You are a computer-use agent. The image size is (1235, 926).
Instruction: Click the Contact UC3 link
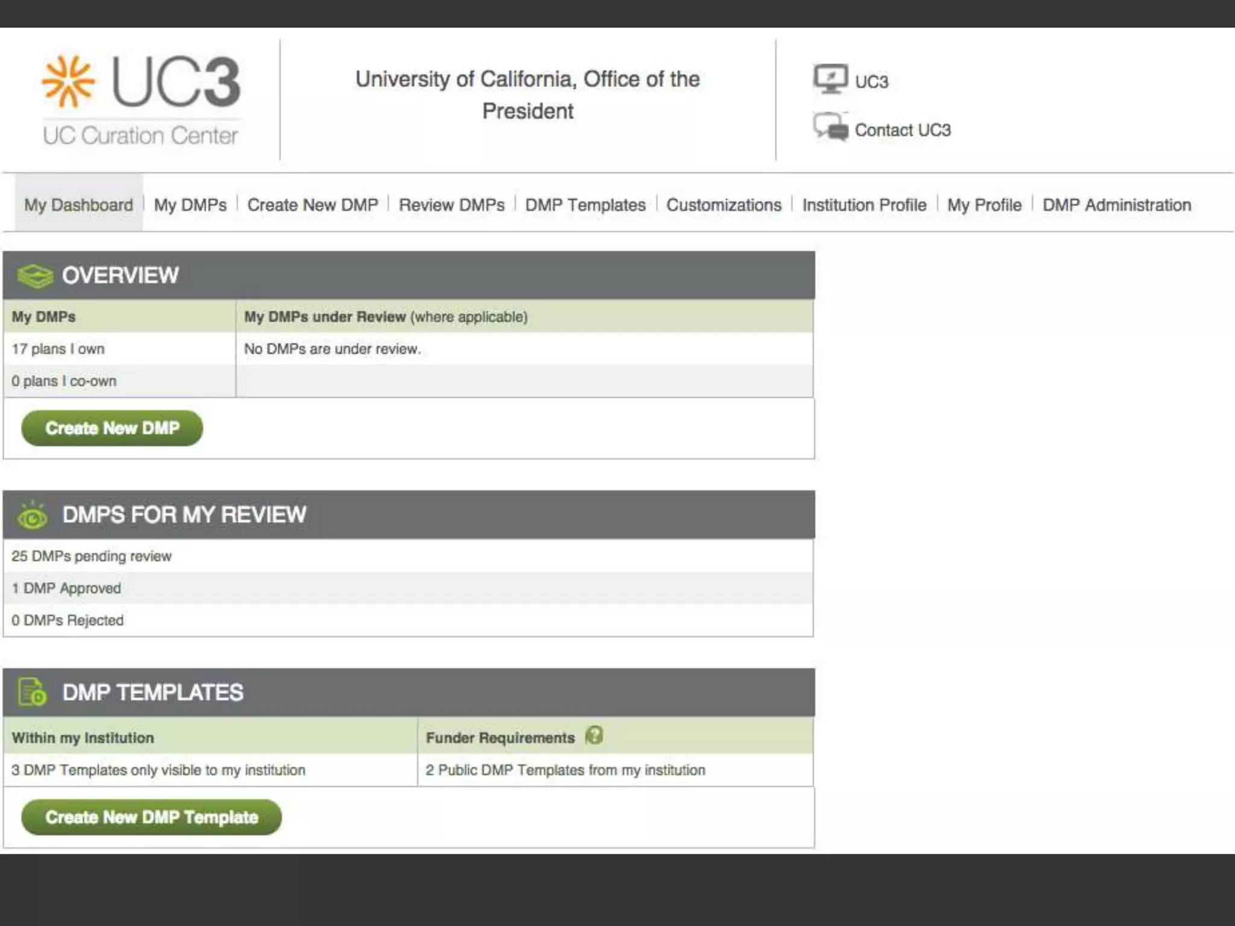(902, 130)
